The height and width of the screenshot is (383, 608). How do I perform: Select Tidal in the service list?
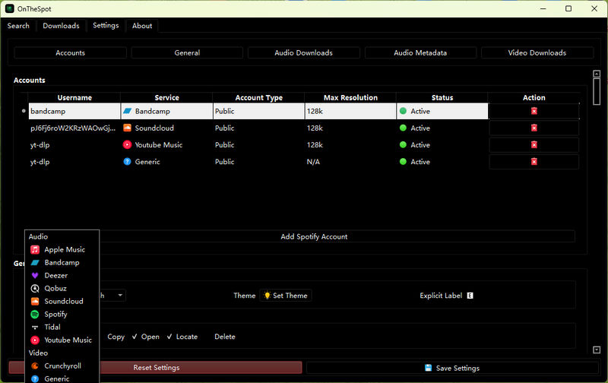coord(62,328)
